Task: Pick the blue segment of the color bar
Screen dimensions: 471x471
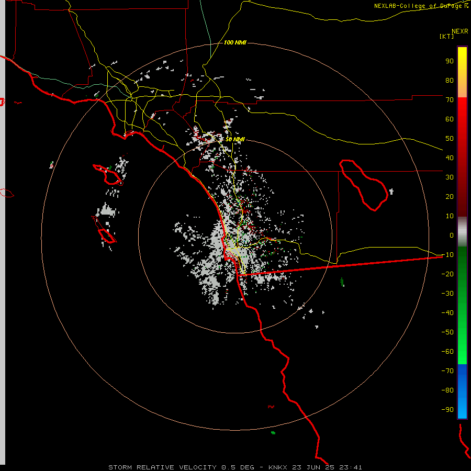Action: click(x=462, y=390)
